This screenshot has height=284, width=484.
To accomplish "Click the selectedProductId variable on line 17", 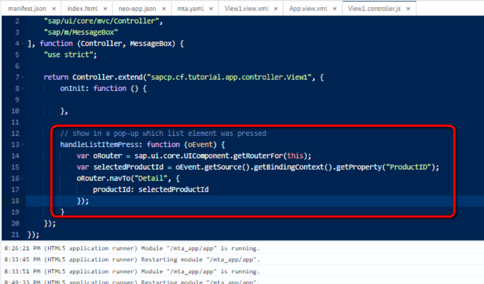I will [x=173, y=189].
